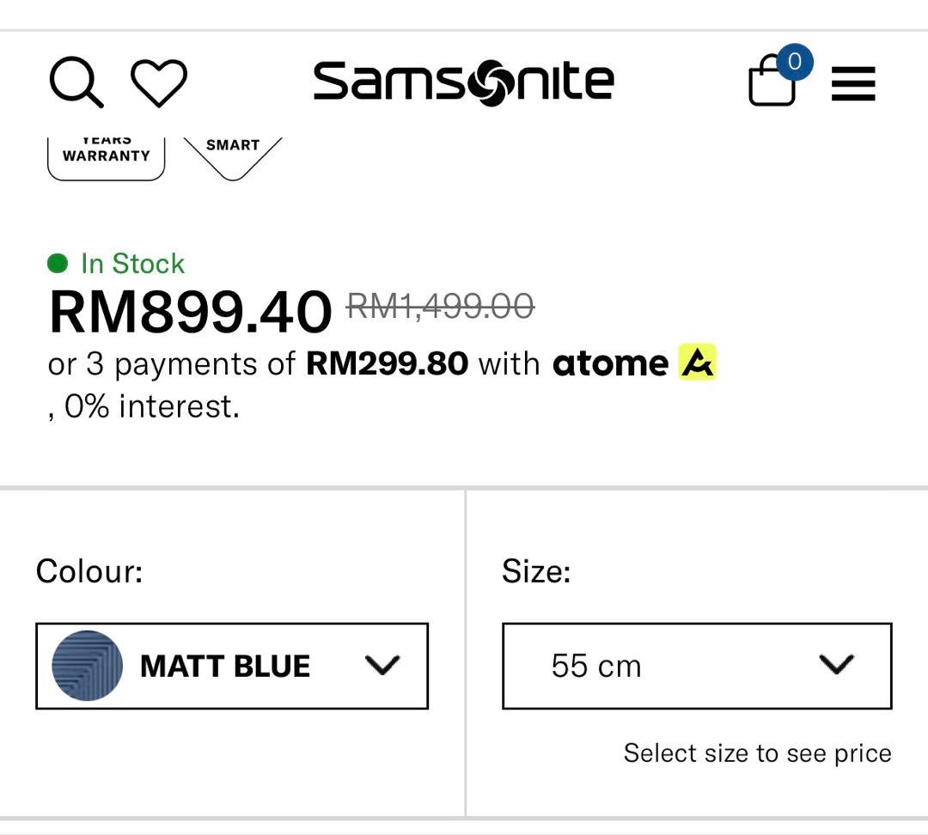Select the Matt Blue colour swatch

click(x=87, y=666)
